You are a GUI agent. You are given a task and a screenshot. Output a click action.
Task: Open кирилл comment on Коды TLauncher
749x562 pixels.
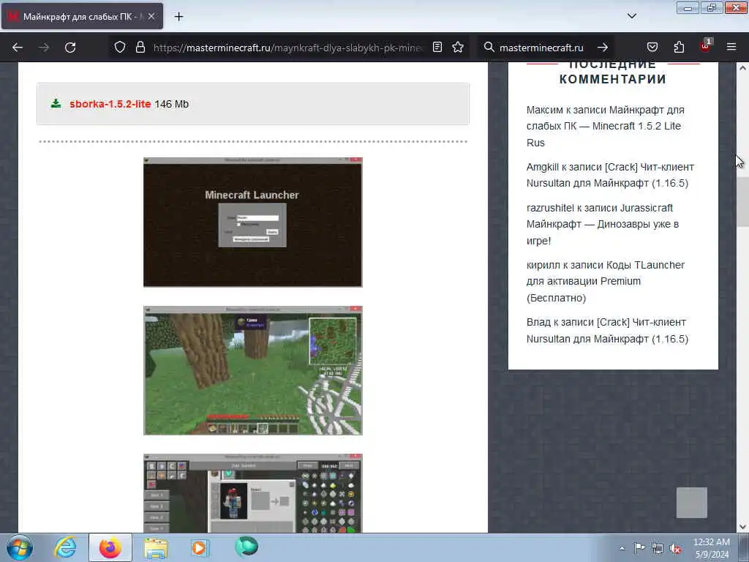pos(605,281)
